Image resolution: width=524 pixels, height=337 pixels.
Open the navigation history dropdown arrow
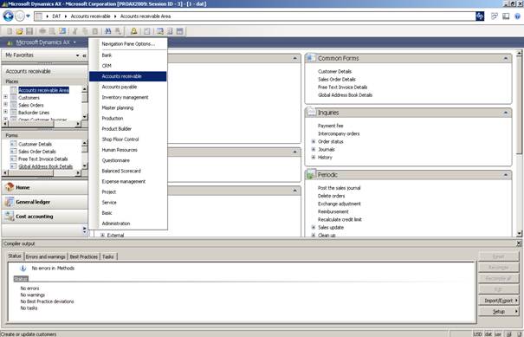click(28, 16)
